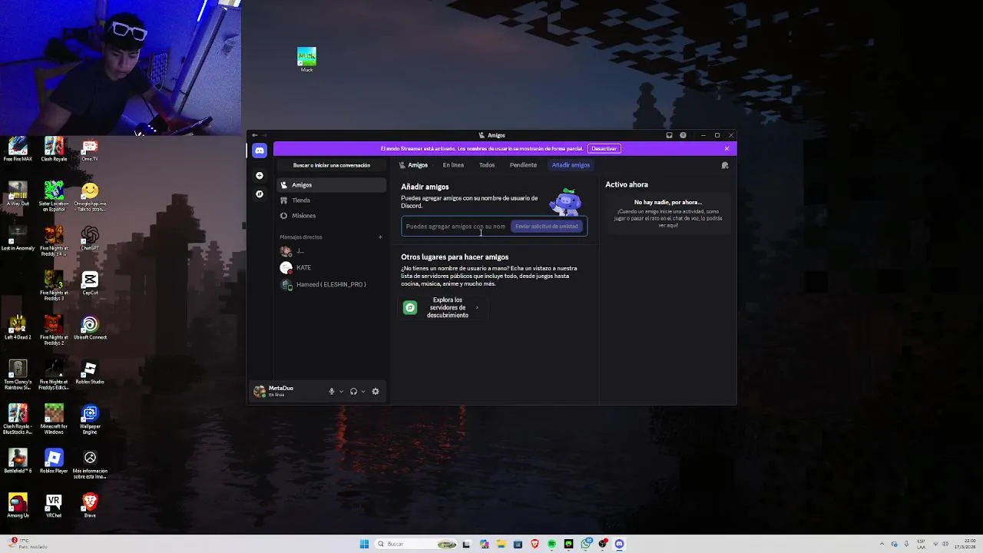Viewport: 983px width, 553px height.
Task: Open Tienda in the Discord sidebar
Action: click(332, 200)
